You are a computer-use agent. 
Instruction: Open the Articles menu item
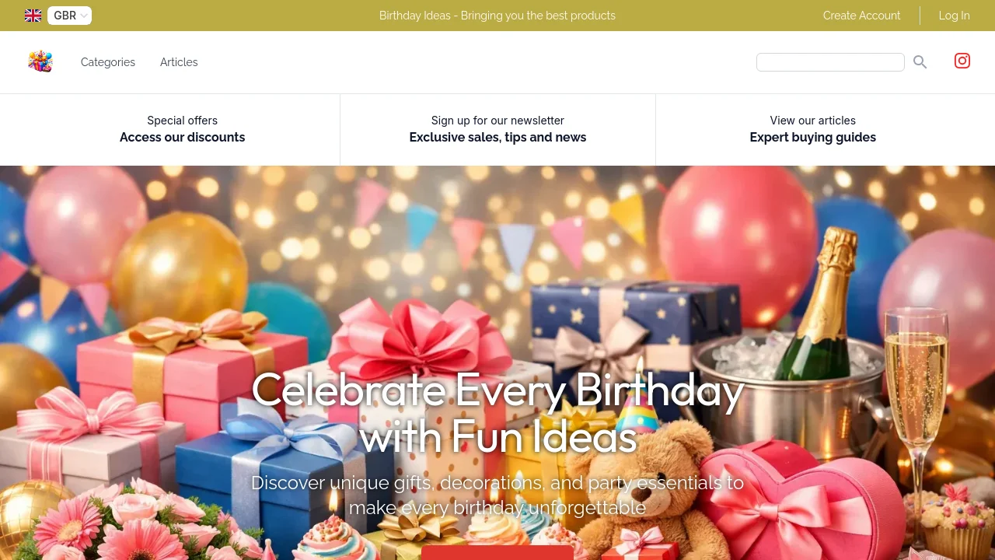coord(179,62)
